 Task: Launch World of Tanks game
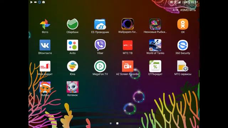155,45
